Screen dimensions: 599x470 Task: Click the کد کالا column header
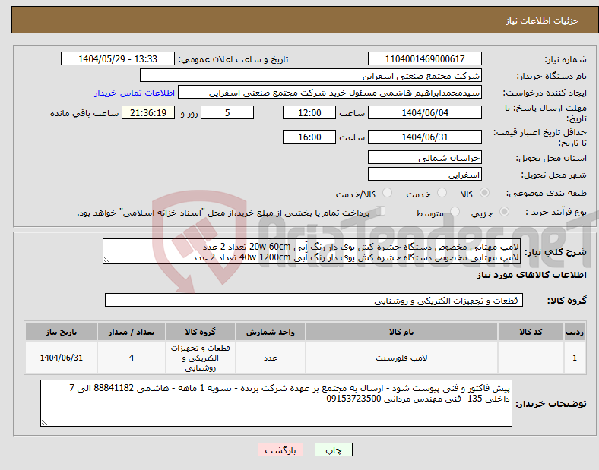(531, 332)
